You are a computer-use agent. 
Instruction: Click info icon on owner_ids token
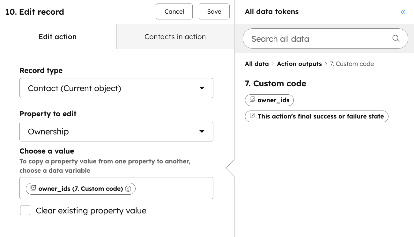(128, 189)
